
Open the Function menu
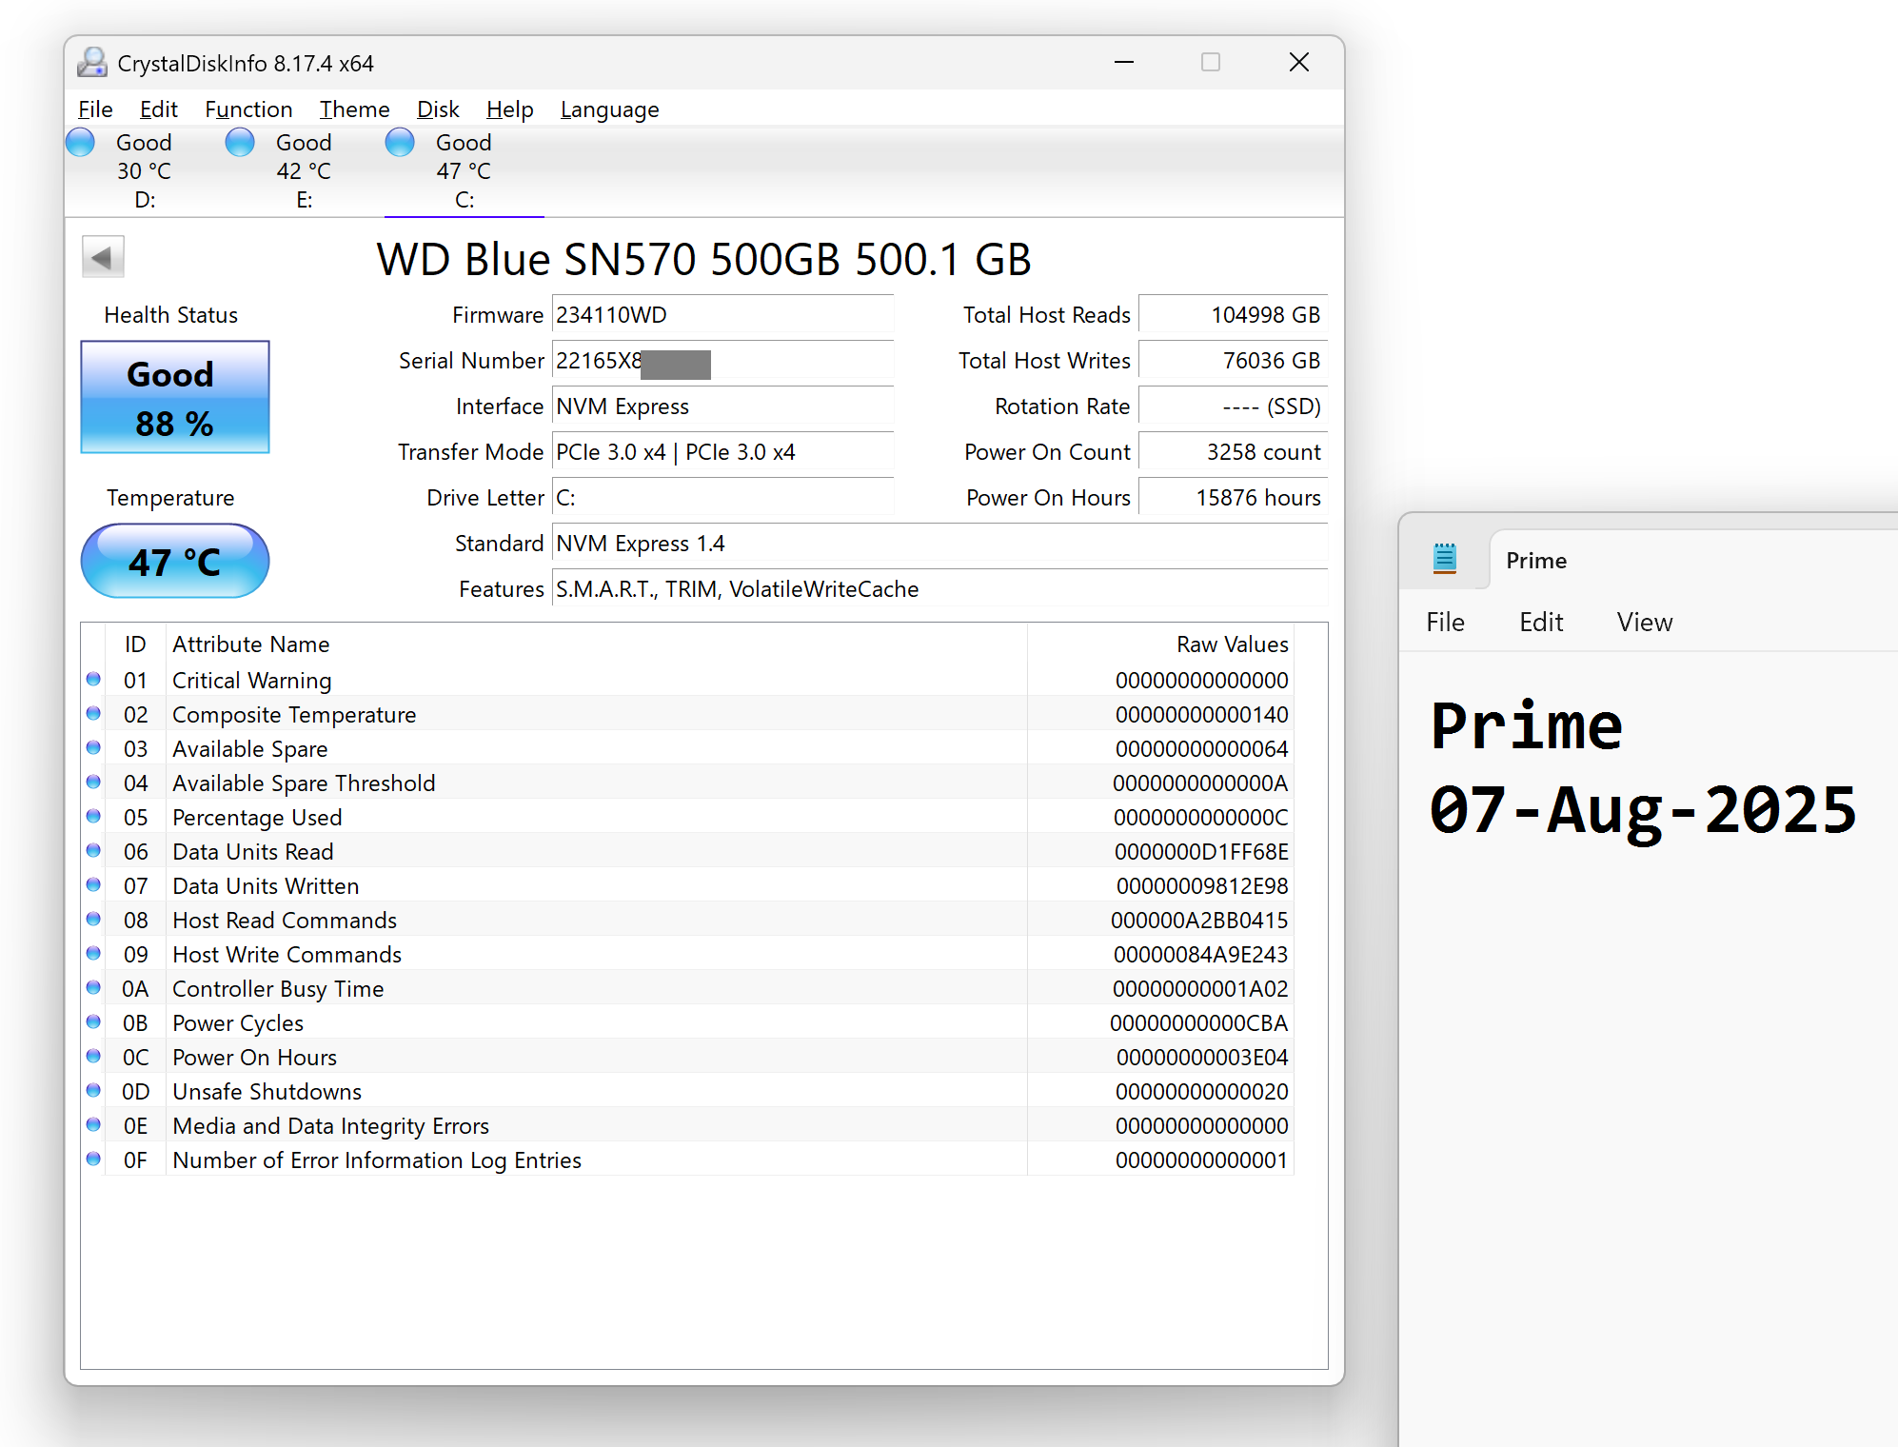pyautogui.click(x=248, y=109)
